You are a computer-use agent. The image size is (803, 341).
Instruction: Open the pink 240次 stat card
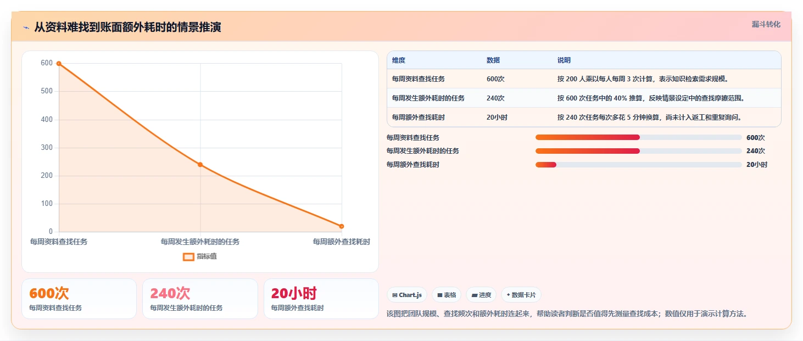[x=200, y=299]
